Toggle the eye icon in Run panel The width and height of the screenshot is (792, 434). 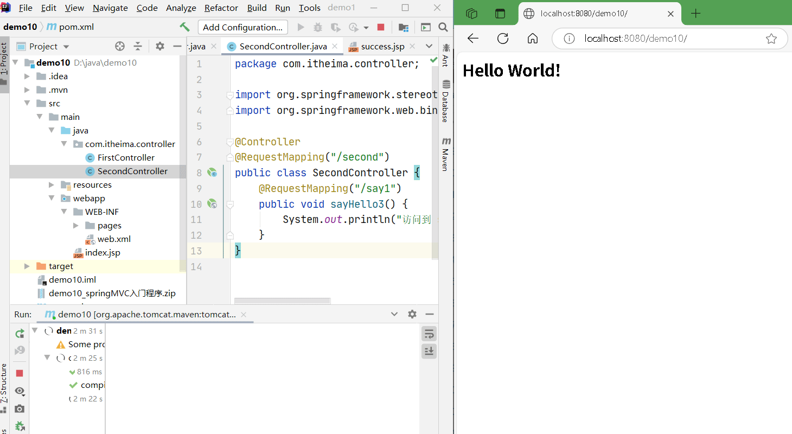pyautogui.click(x=20, y=391)
